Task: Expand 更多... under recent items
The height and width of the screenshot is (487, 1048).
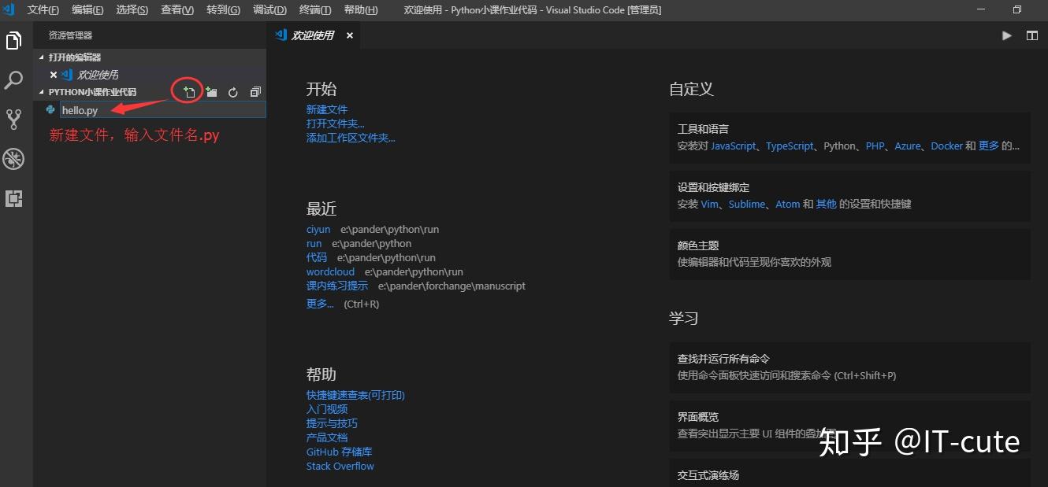Action: click(x=319, y=304)
